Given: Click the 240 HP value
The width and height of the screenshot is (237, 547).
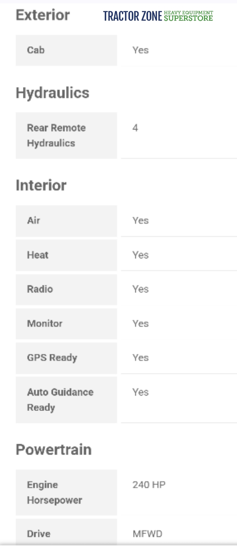Looking at the screenshot, I should tap(149, 485).
